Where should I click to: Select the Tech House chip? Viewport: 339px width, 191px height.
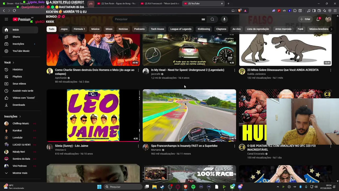point(158,29)
